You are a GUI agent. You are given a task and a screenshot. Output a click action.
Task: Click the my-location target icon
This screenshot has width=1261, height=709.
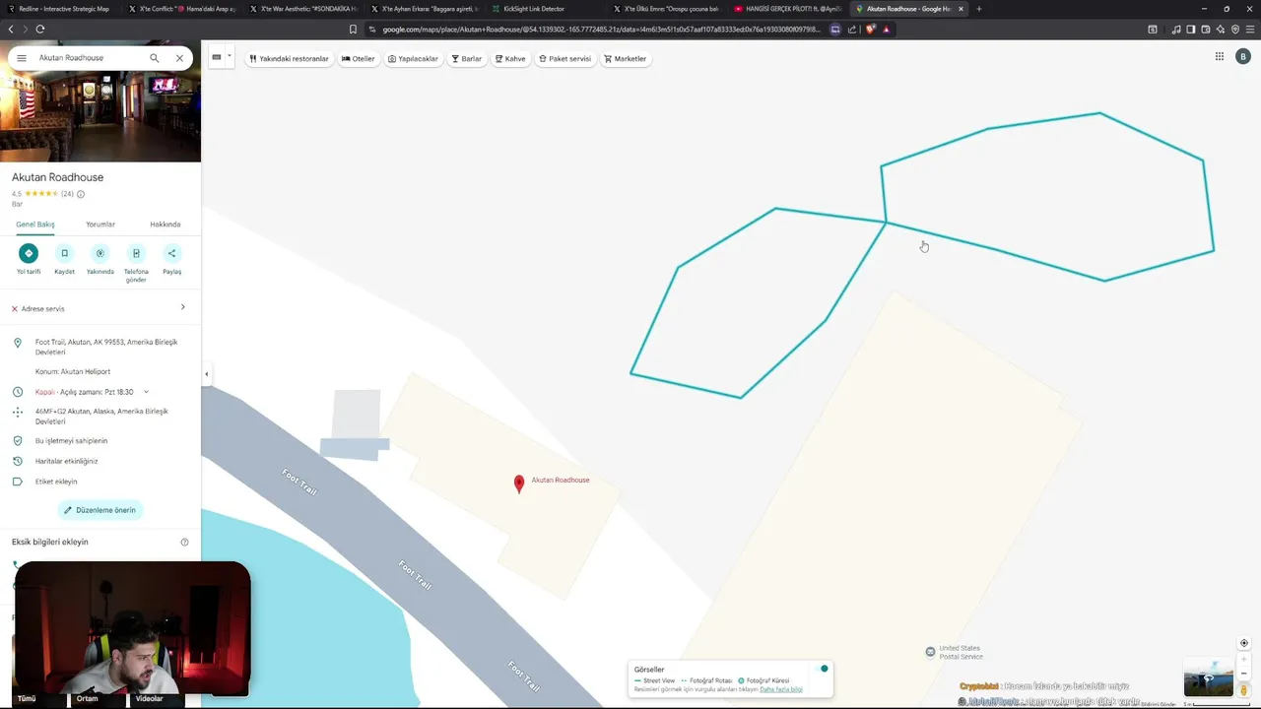click(x=1244, y=643)
